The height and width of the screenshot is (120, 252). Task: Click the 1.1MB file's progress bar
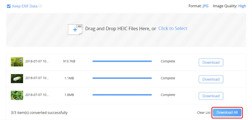point(122,78)
